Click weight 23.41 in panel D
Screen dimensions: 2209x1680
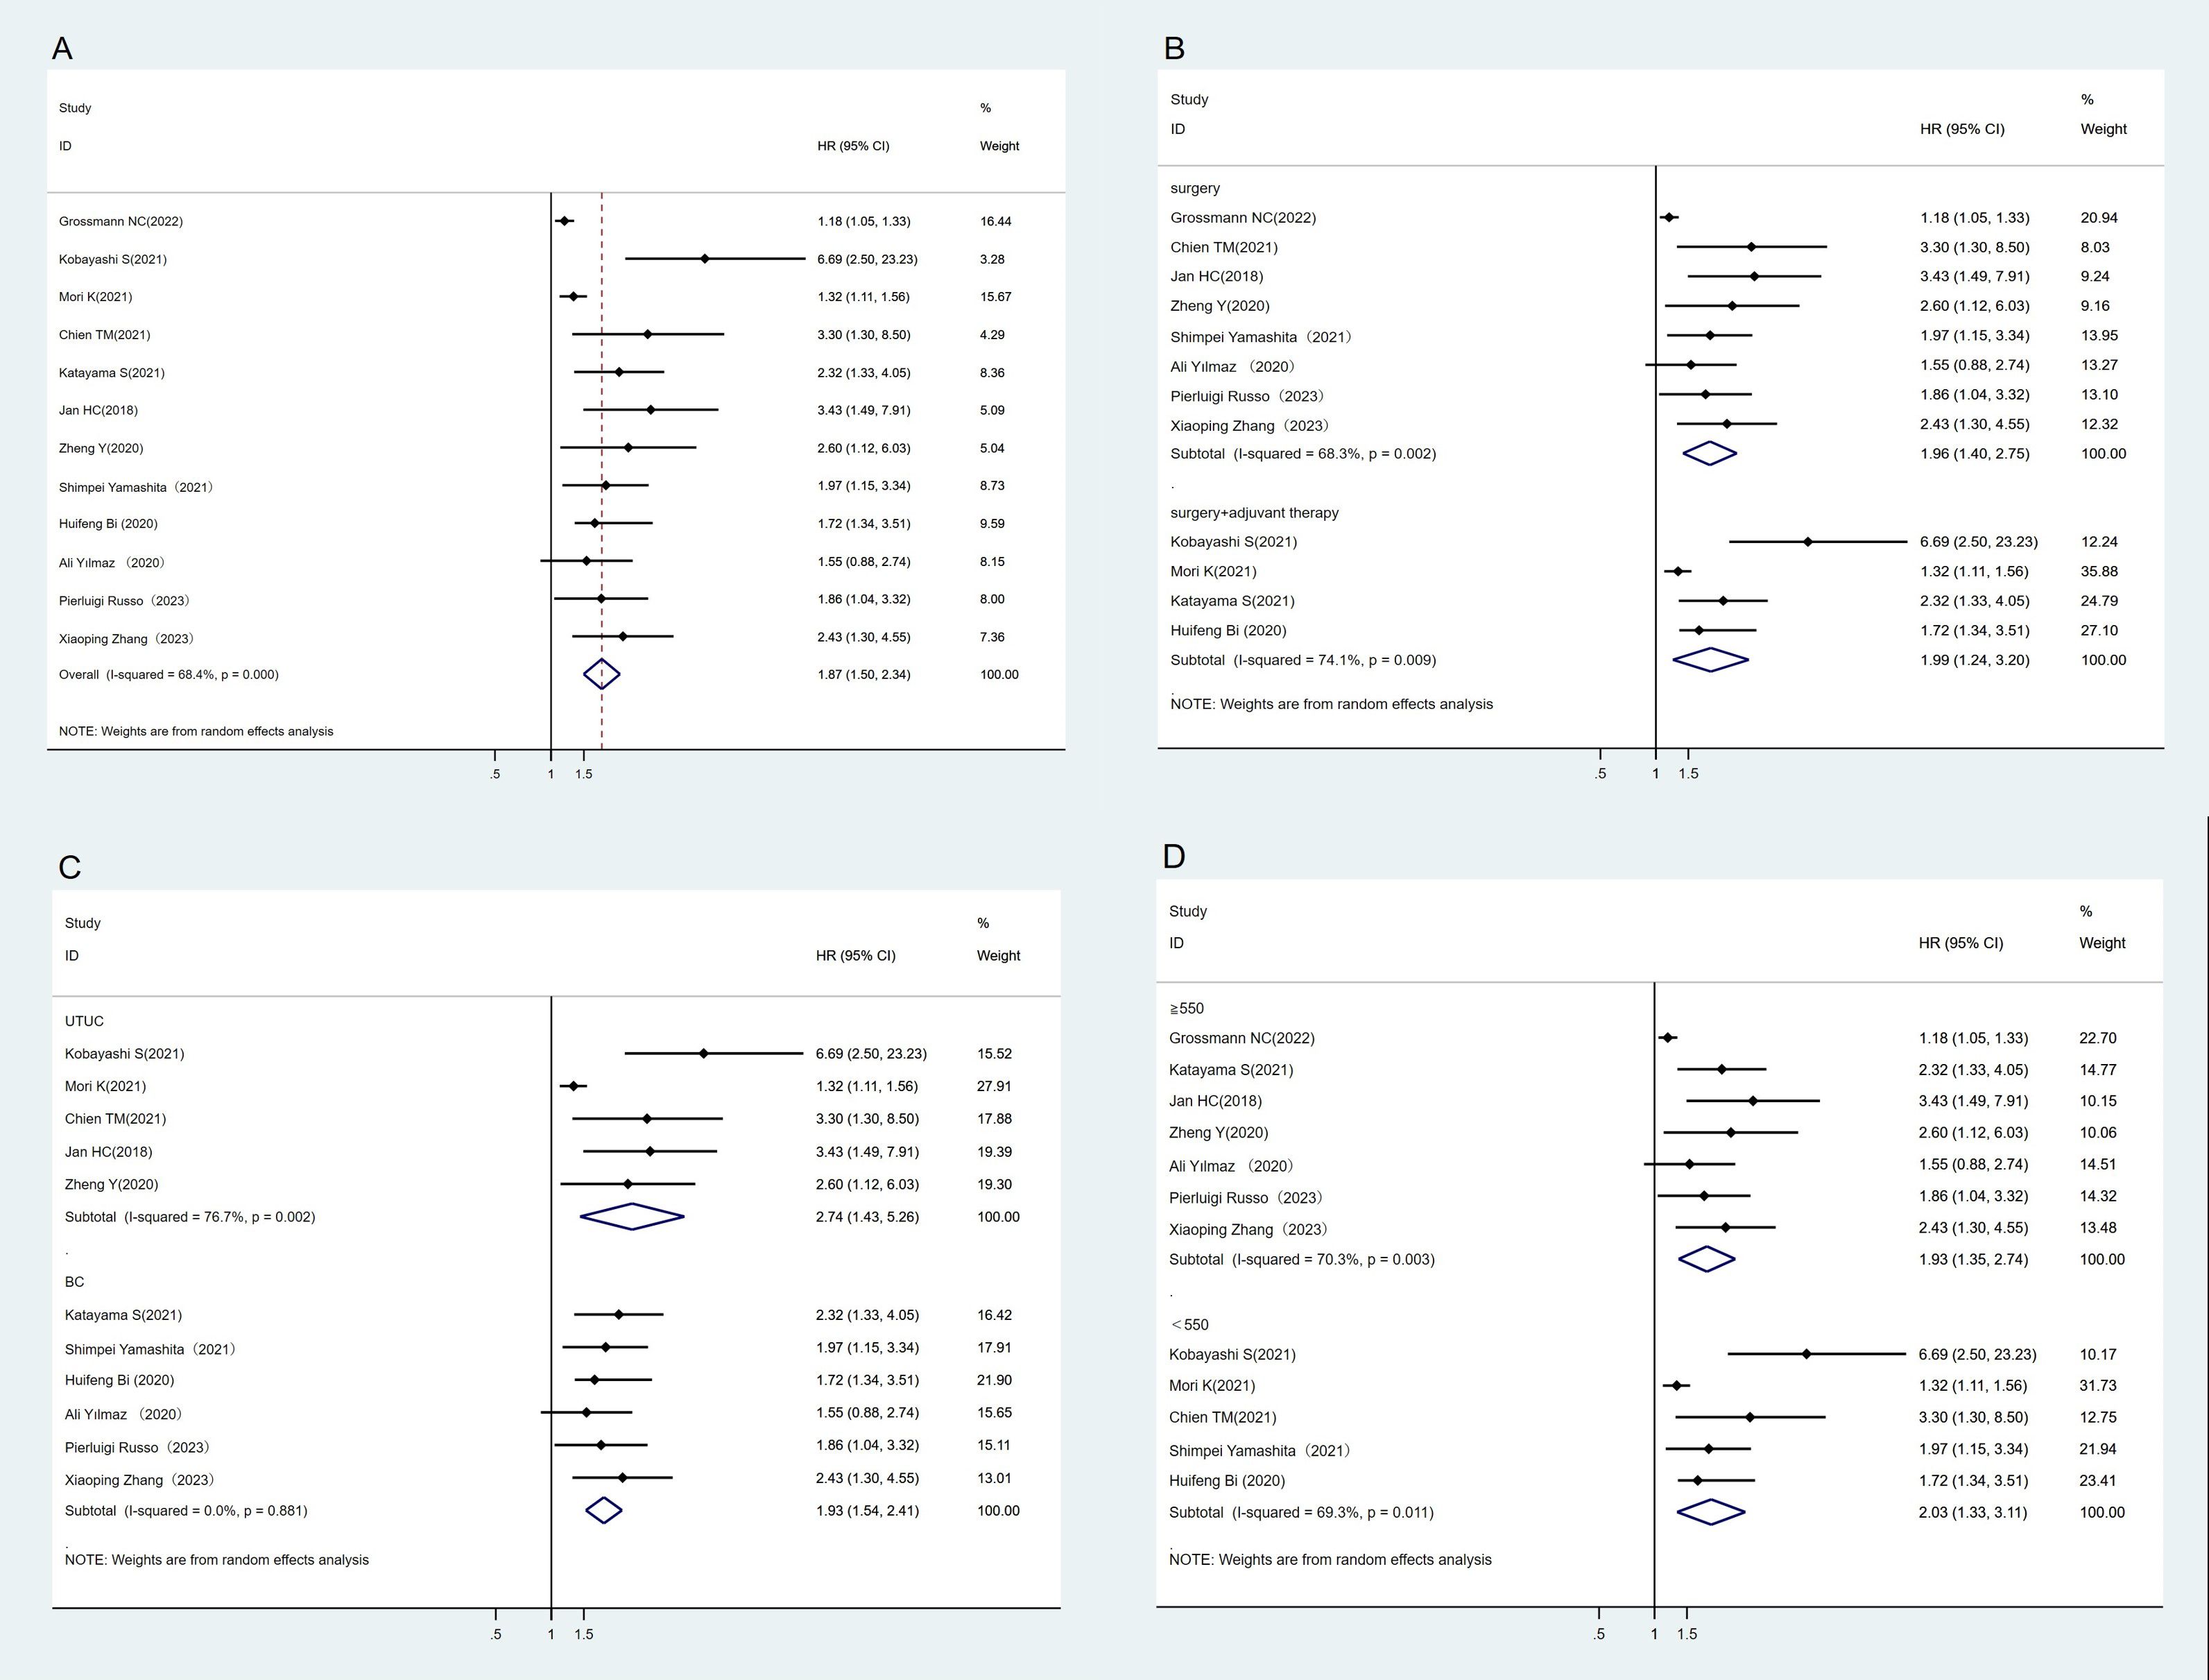tap(2098, 1480)
